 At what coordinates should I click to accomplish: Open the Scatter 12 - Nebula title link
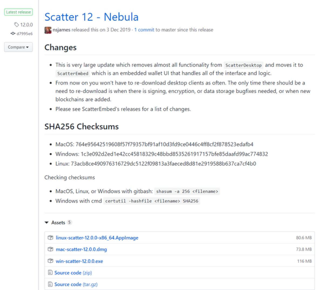[x=91, y=17]
